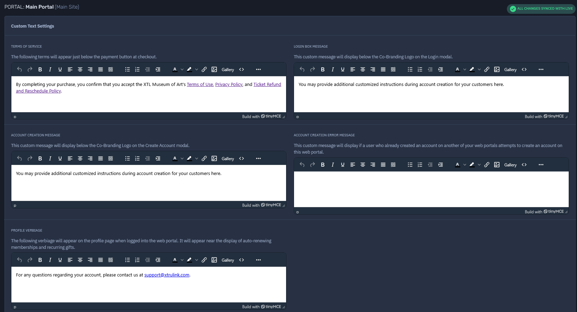The height and width of the screenshot is (312, 577).
Task: Open text color dropdown in Account Creation Error editor
Action: (465, 165)
